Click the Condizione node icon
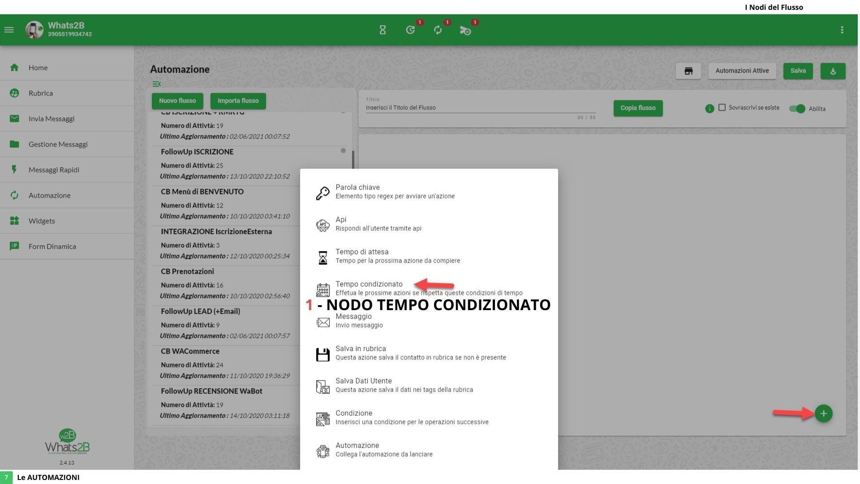 (x=322, y=419)
